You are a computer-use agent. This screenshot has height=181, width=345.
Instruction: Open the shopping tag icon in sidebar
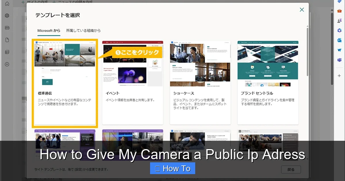tap(339, 1)
